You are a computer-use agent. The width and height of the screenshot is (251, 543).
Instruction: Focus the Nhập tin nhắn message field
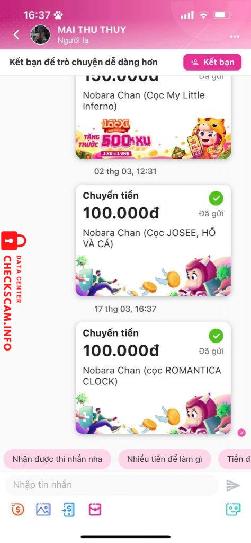[x=112, y=485]
